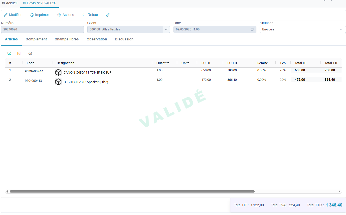Screen dimensions: 346x215
Task: Click the scrollbar right arrow
Action: tap(340, 192)
